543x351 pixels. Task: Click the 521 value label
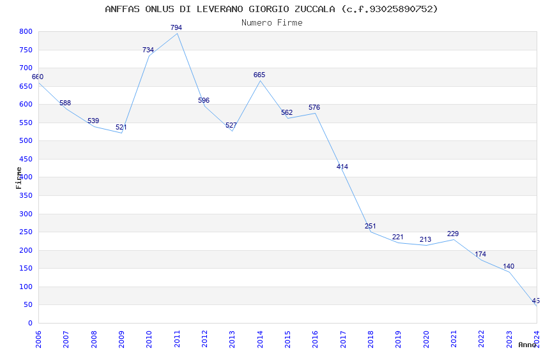click(x=121, y=127)
